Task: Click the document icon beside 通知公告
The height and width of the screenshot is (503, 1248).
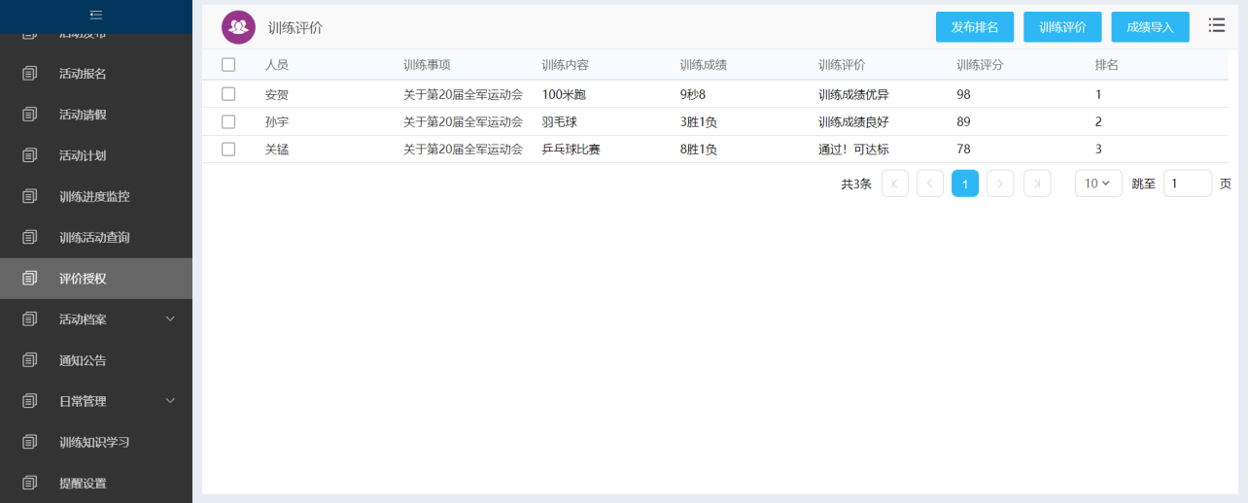Action: (30, 360)
